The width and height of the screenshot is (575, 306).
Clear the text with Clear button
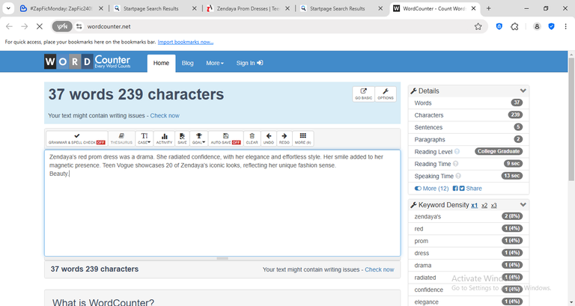[x=252, y=138]
